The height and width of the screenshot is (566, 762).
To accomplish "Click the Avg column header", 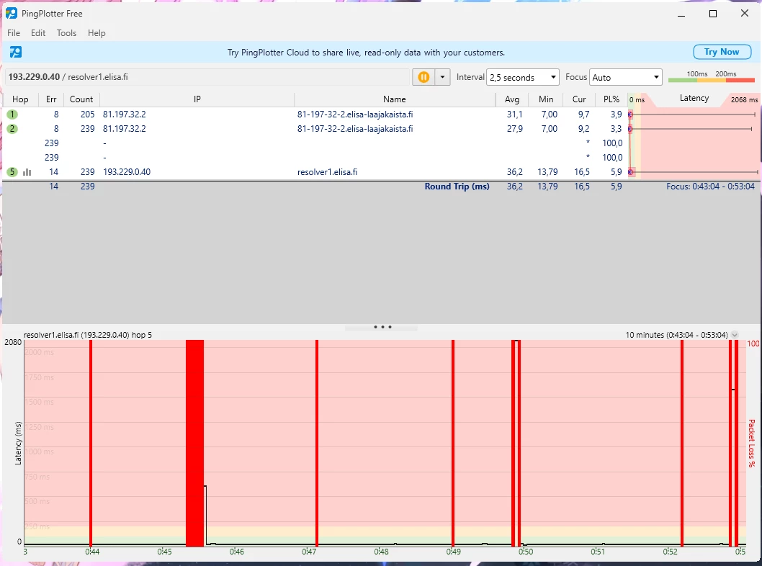I will 512,99.
